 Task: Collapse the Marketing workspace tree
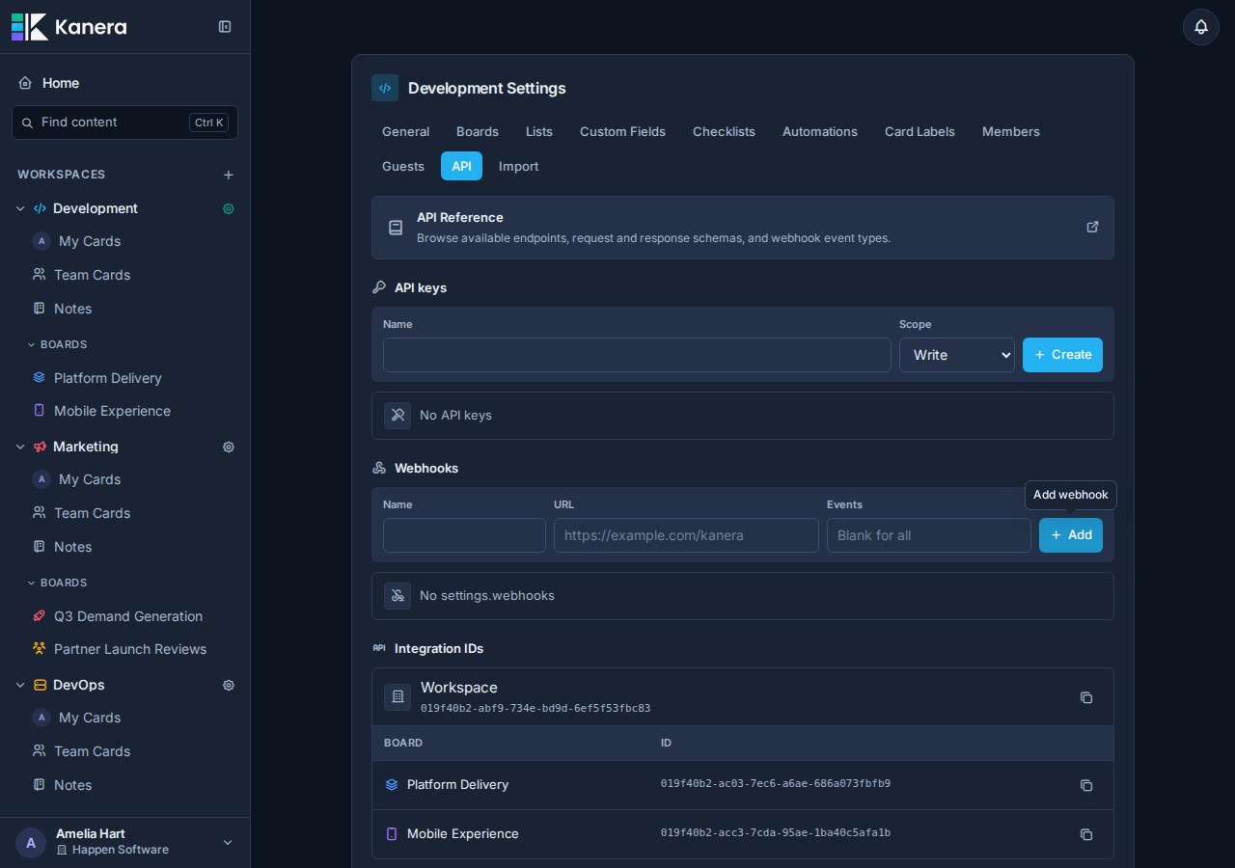click(20, 447)
